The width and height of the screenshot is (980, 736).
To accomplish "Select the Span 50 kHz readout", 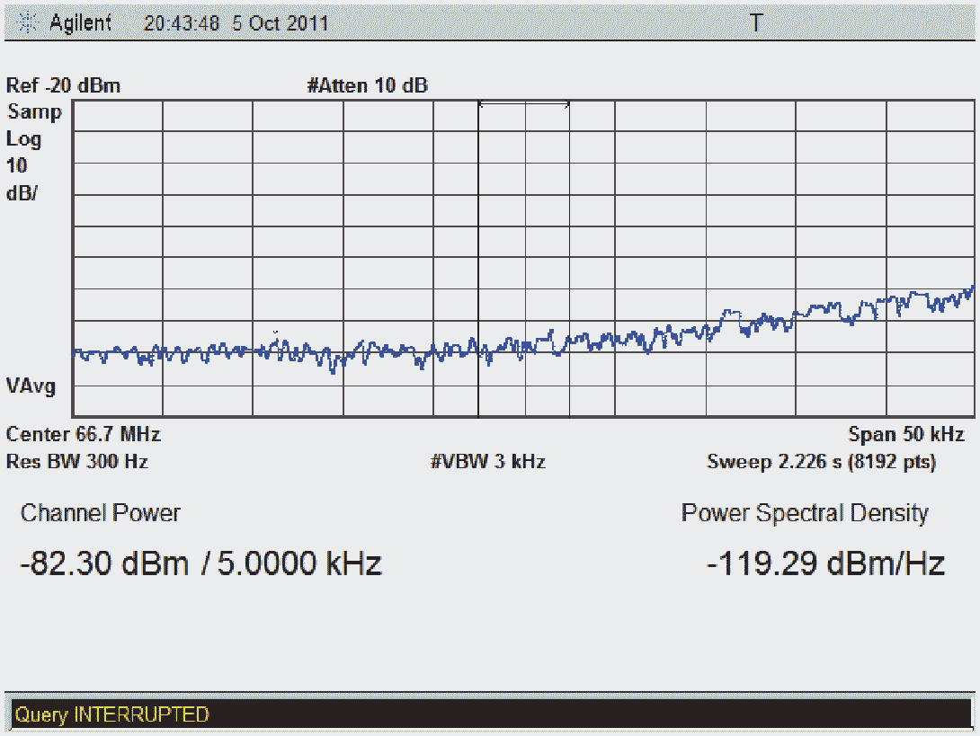I will 906,435.
